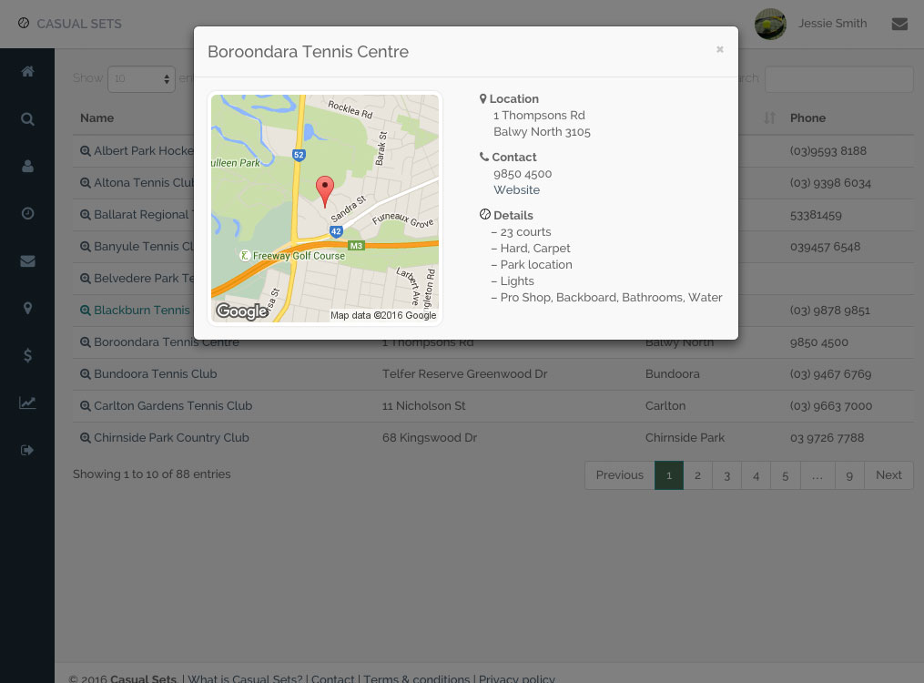This screenshot has width=924, height=683.
Task: Click the statistics chart icon in sidebar
Action: [27, 403]
